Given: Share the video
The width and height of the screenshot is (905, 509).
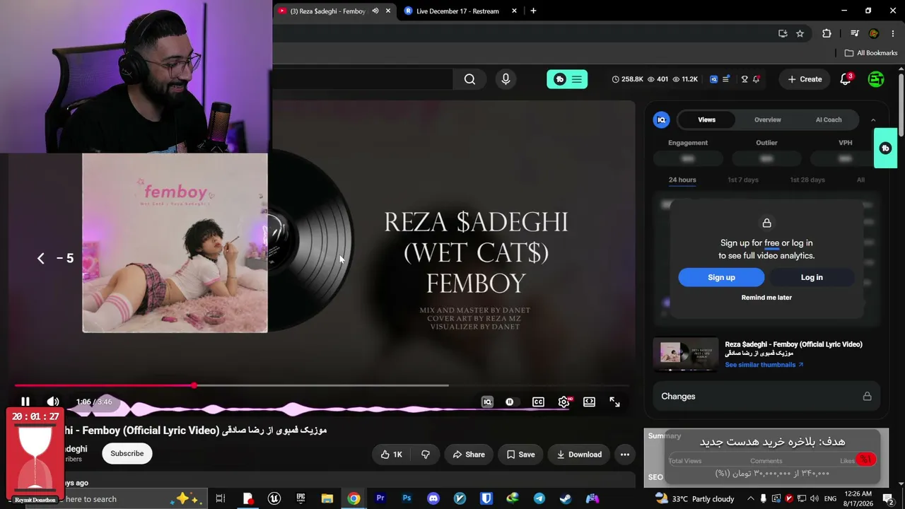Looking at the screenshot, I should (x=469, y=455).
